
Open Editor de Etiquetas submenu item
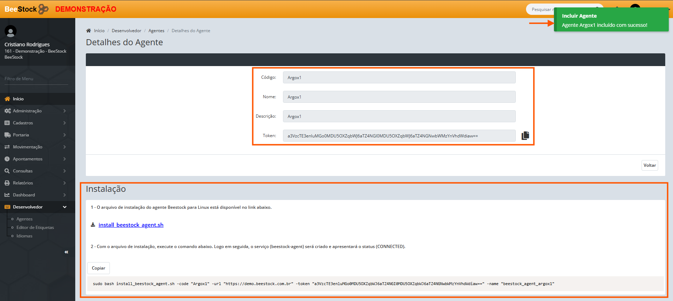click(35, 228)
